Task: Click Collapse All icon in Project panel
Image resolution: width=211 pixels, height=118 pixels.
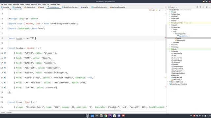Action: [203, 7]
